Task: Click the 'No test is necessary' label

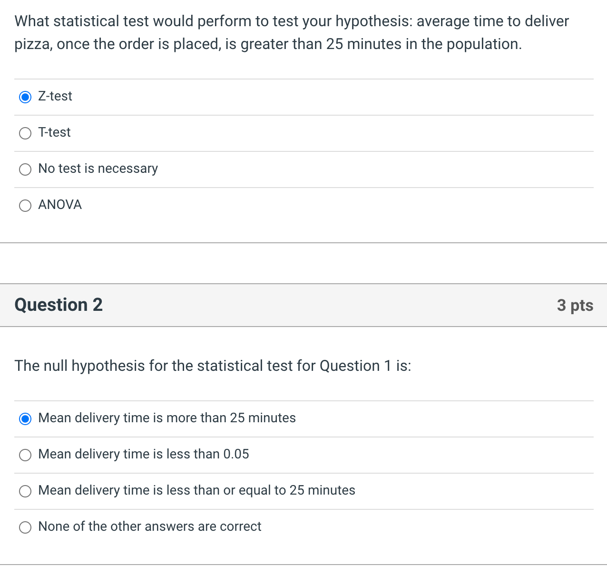Action: coord(98,169)
